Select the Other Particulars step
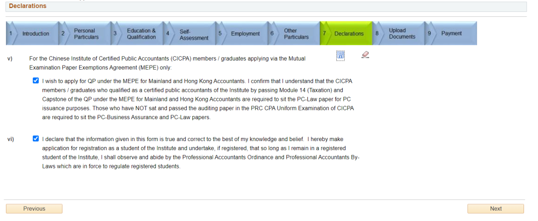Viewport: 538px width, 221px height. click(296, 34)
